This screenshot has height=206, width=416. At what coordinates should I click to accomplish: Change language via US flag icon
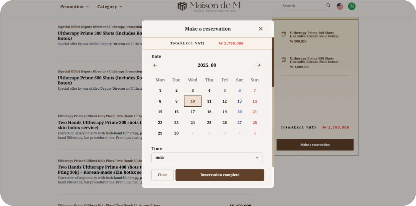340,6
